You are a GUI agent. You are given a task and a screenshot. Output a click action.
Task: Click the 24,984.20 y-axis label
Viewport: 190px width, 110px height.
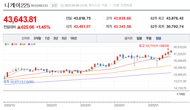coord(180,74)
